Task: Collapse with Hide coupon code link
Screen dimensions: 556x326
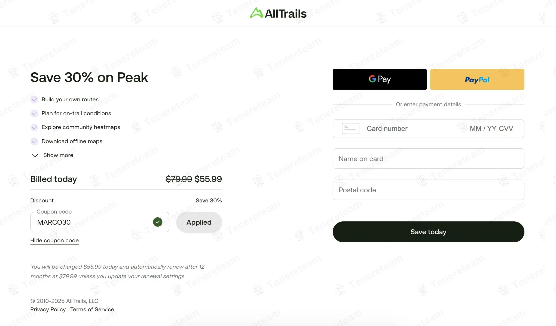Action: [54, 240]
